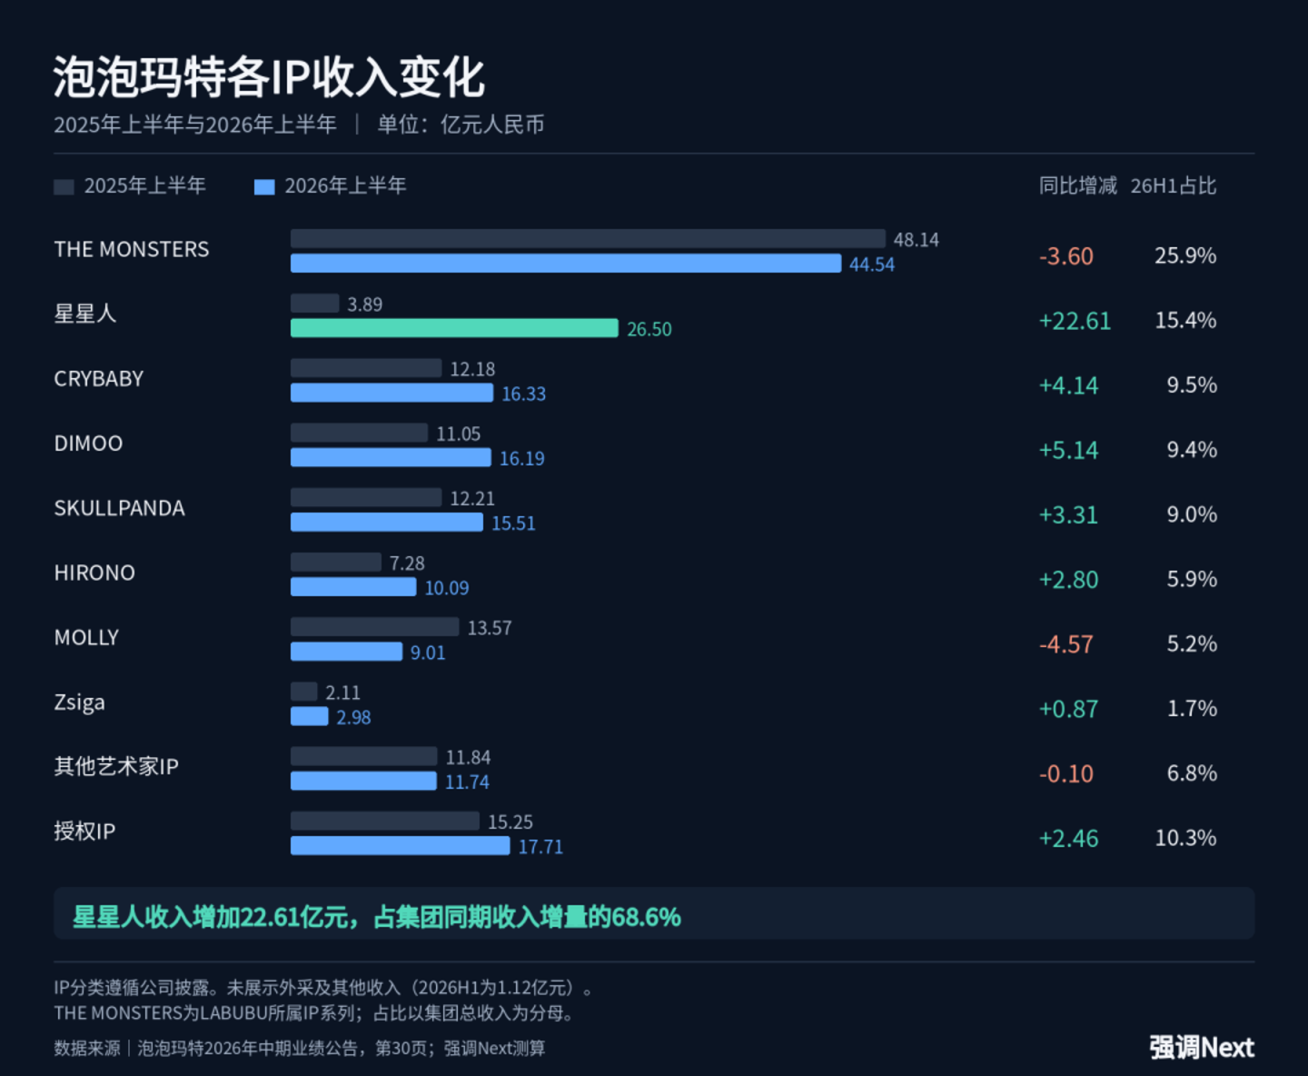
Task: Click the share value 6.8%
Action: tap(1193, 773)
